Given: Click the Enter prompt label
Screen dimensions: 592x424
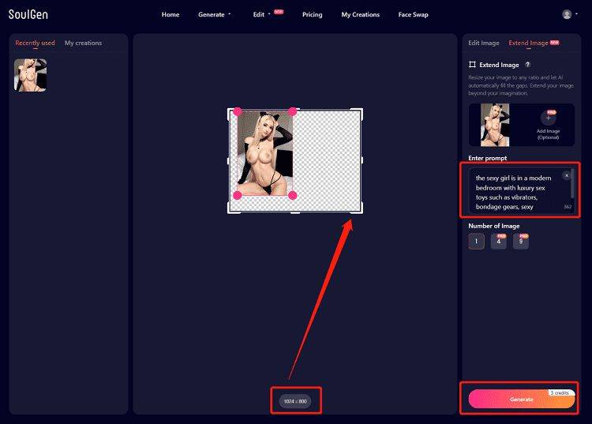Looking at the screenshot, I should click(488, 158).
